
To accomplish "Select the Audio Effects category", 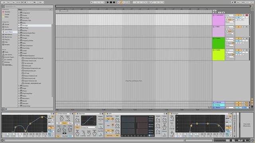I will [x=9, y=32].
